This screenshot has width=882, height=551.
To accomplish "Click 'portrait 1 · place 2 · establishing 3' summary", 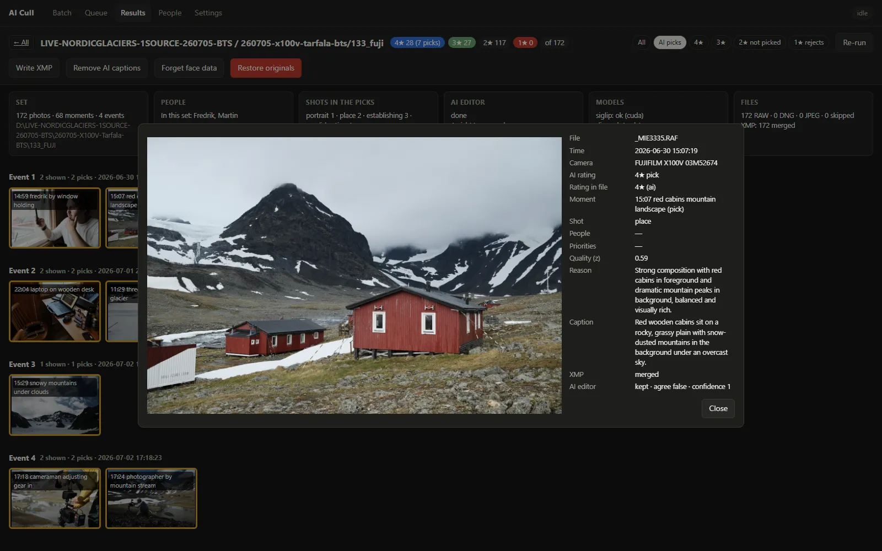I will [x=359, y=115].
